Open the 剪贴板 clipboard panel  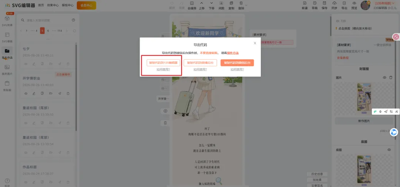tap(7, 86)
